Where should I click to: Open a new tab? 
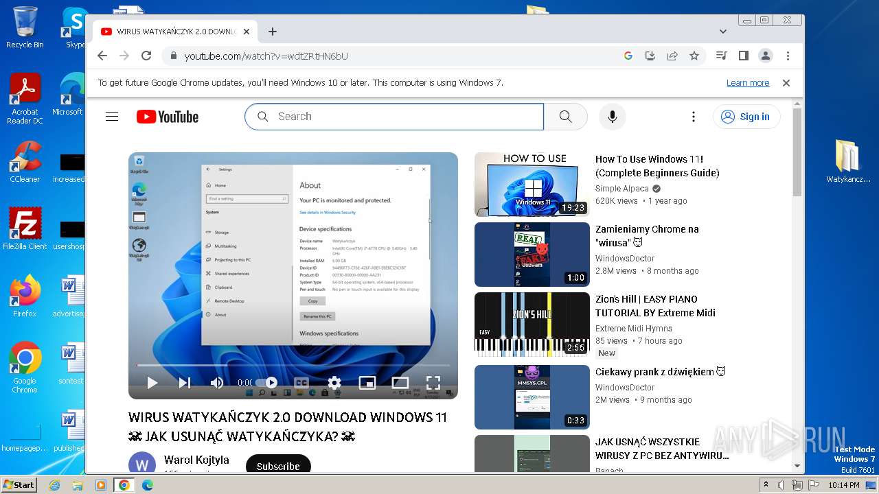point(273,32)
